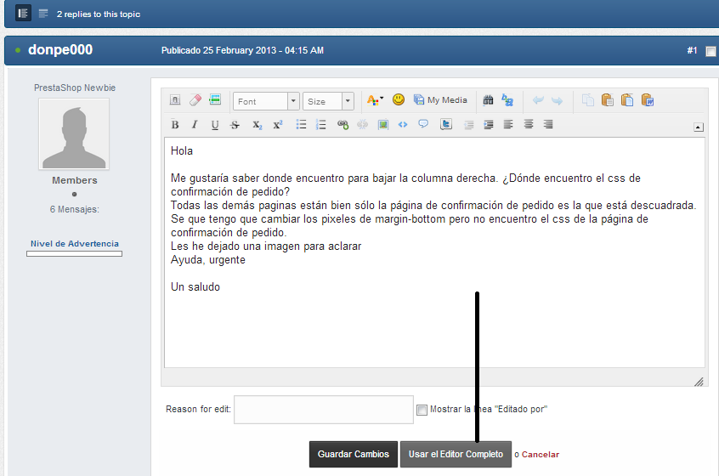Undo the last edit
The image size is (719, 476).
[x=538, y=100]
